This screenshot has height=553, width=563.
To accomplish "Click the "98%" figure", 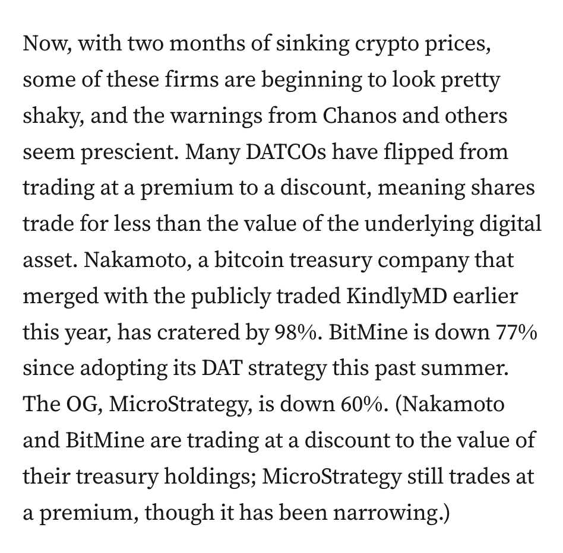I will pyautogui.click(x=296, y=332).
